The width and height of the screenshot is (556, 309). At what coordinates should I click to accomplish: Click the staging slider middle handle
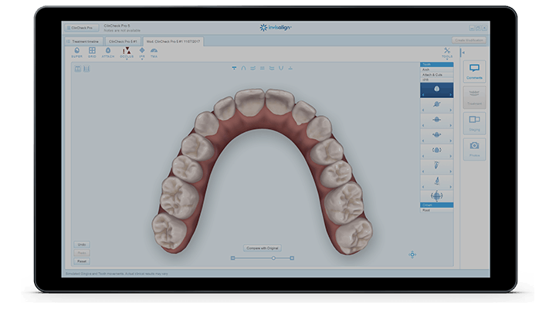coord(273,258)
